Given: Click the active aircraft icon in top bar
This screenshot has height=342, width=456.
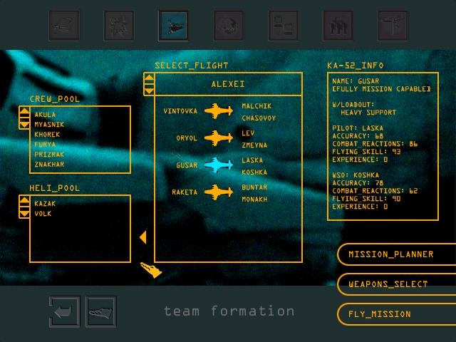Looking at the screenshot, I should coord(173,25).
